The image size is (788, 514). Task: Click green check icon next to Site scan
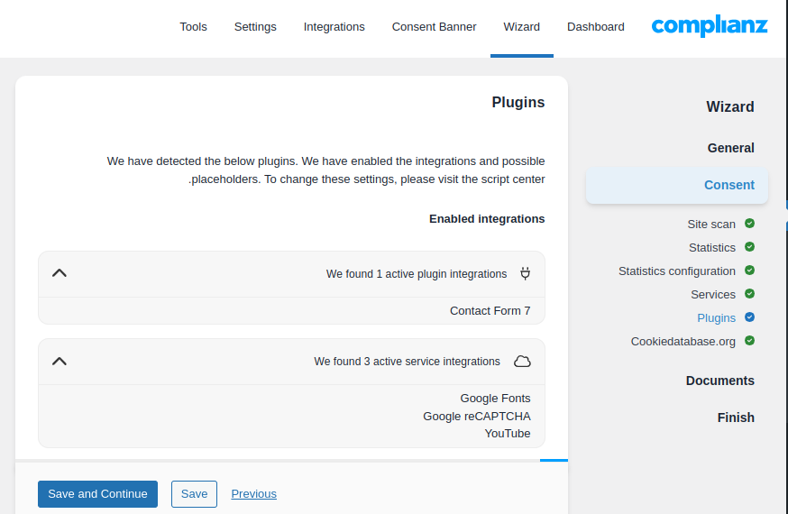pyautogui.click(x=749, y=224)
